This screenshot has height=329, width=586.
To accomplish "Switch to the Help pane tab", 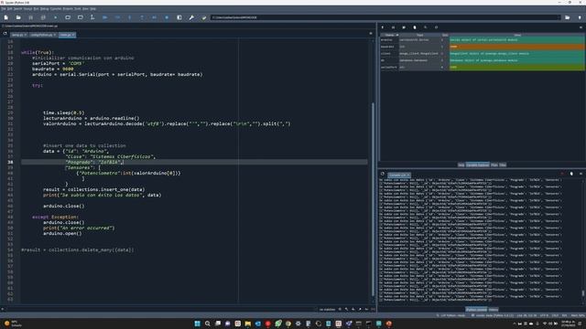I will 461,164.
